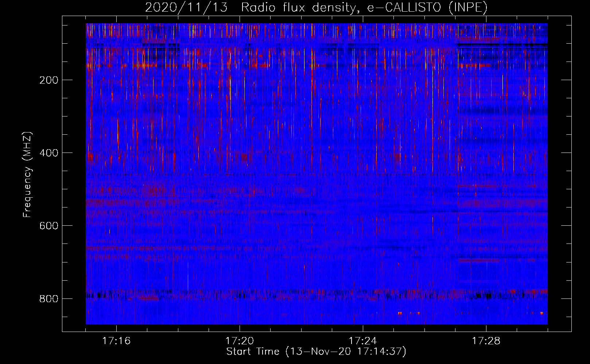590x364 pixels.
Task: Select the 600 frequency tick label
Action: point(48,226)
